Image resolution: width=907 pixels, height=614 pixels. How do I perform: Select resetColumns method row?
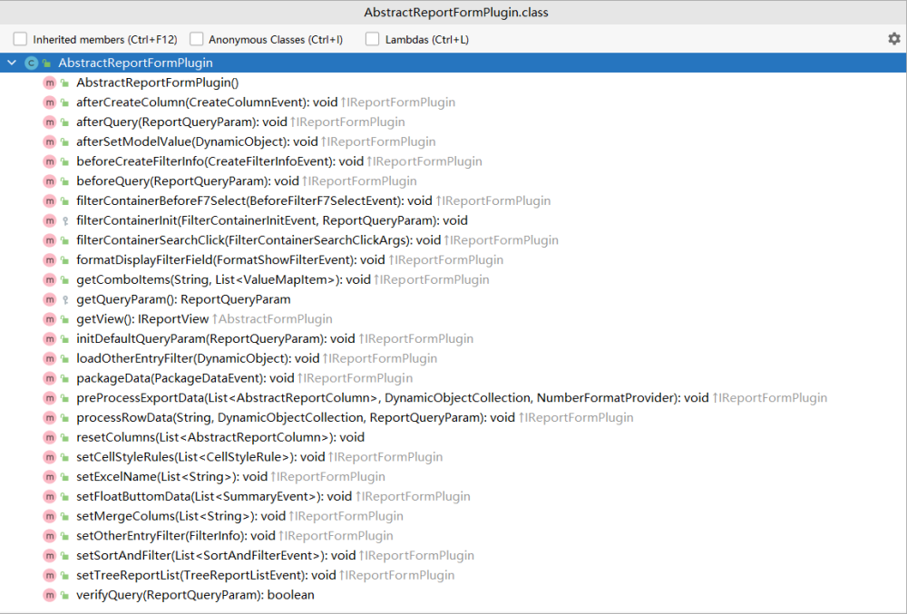pyautogui.click(x=453, y=437)
